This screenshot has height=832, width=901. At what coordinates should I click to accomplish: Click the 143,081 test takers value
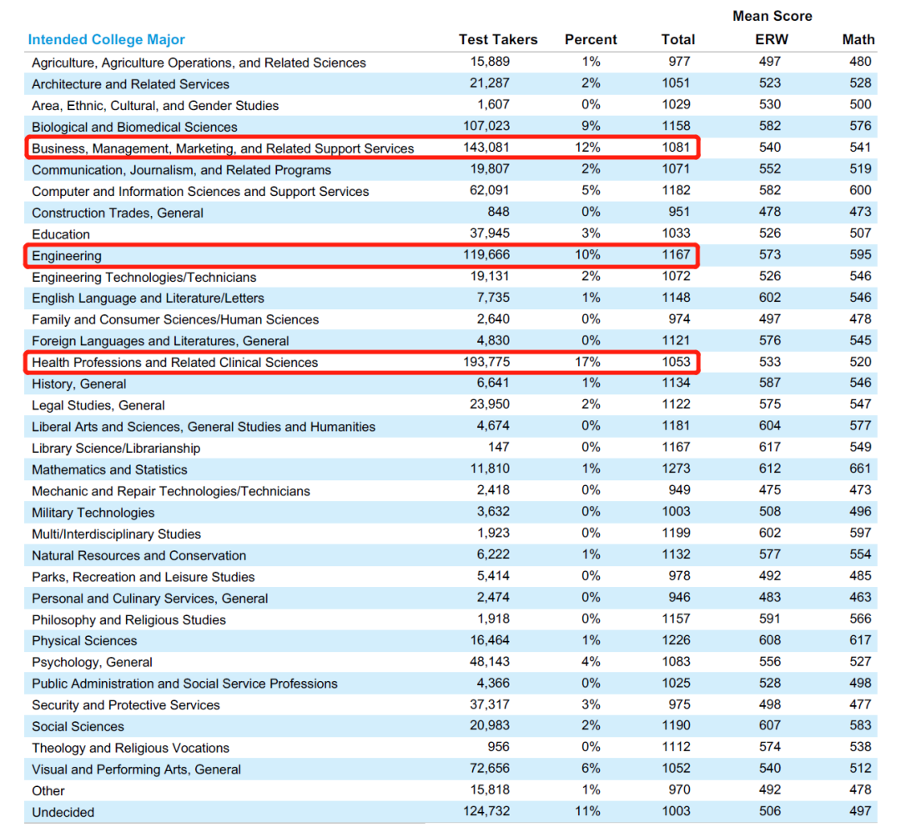point(486,148)
